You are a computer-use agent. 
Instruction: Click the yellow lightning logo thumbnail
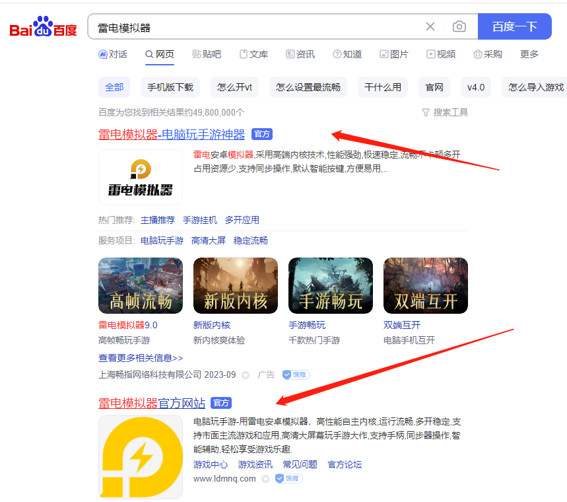(x=141, y=457)
